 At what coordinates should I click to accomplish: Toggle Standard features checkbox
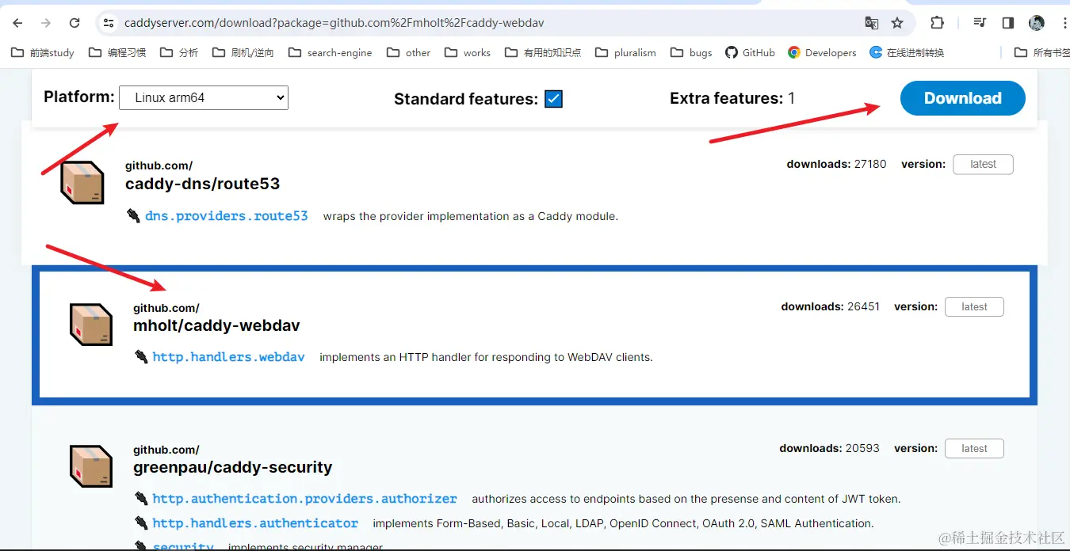tap(554, 99)
